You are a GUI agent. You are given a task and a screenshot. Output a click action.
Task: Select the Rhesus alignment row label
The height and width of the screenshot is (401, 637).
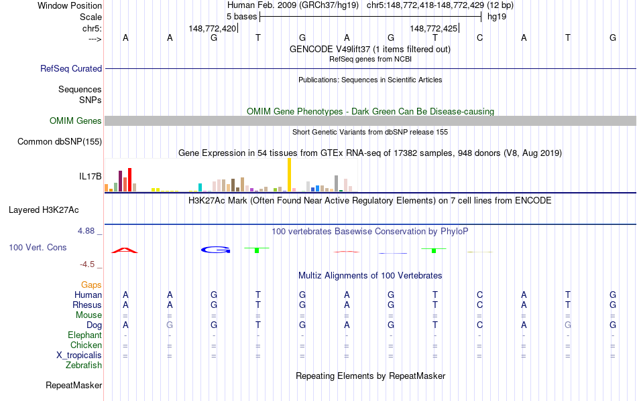click(87, 305)
